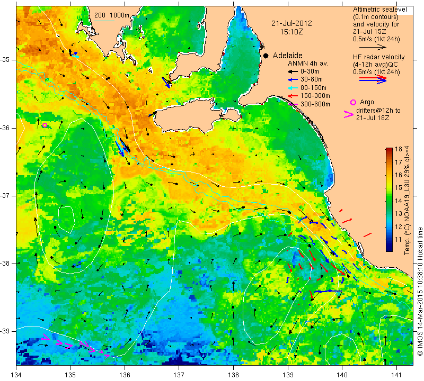
Task: Click latitude tick label -35
Action: click(x=5, y=60)
